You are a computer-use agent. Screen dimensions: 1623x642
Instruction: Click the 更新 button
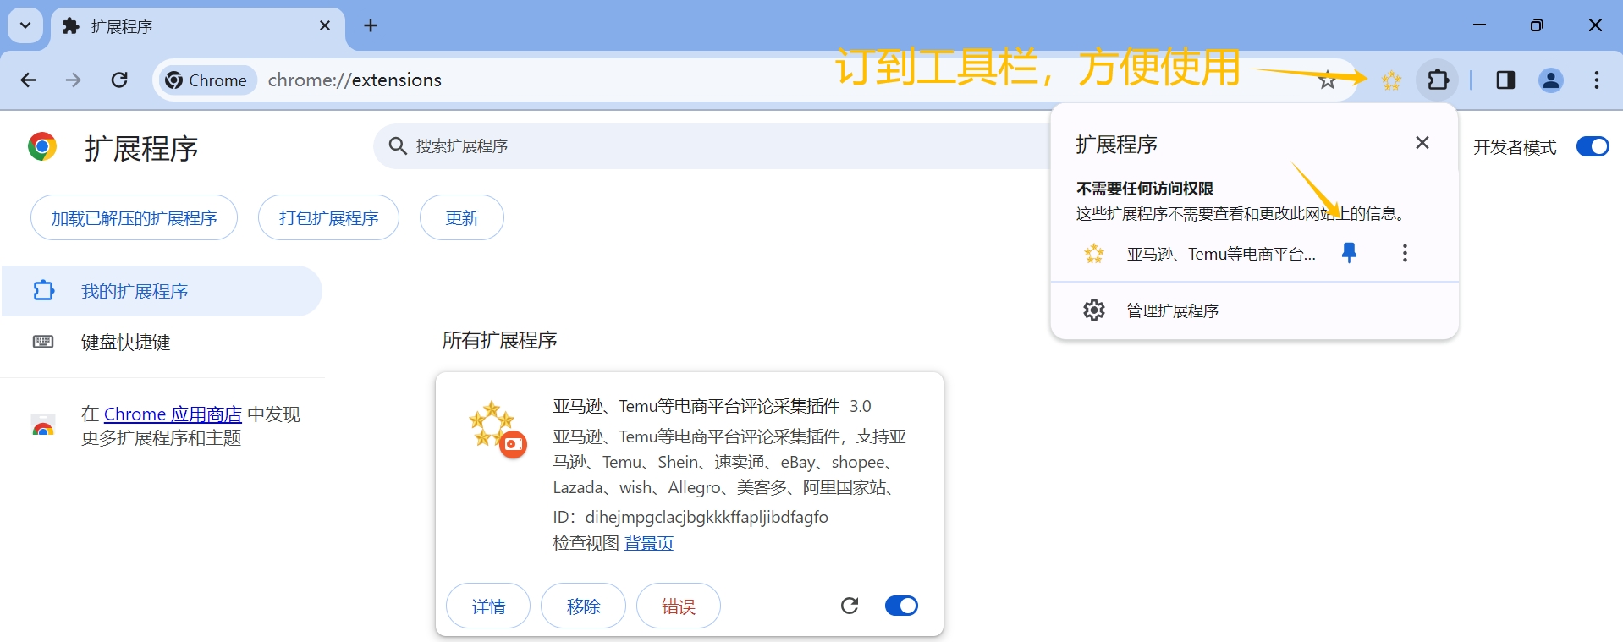[x=462, y=218]
